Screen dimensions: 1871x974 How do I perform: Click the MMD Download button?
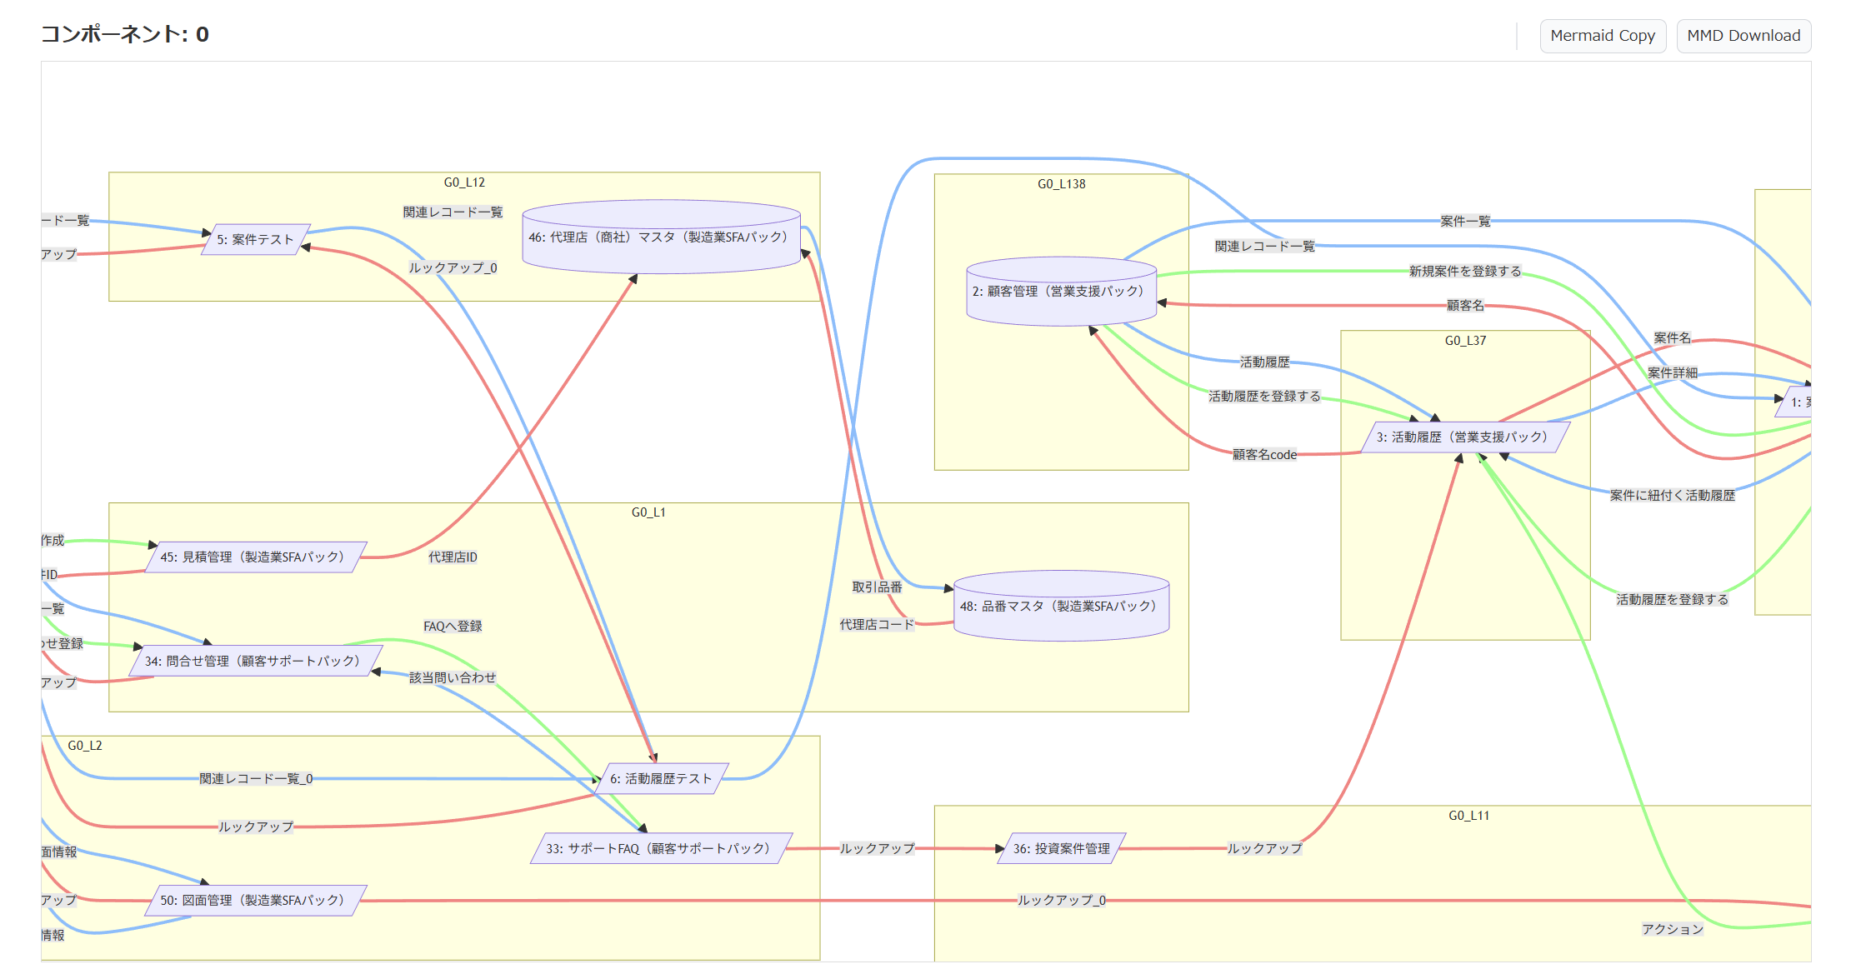click(1743, 36)
